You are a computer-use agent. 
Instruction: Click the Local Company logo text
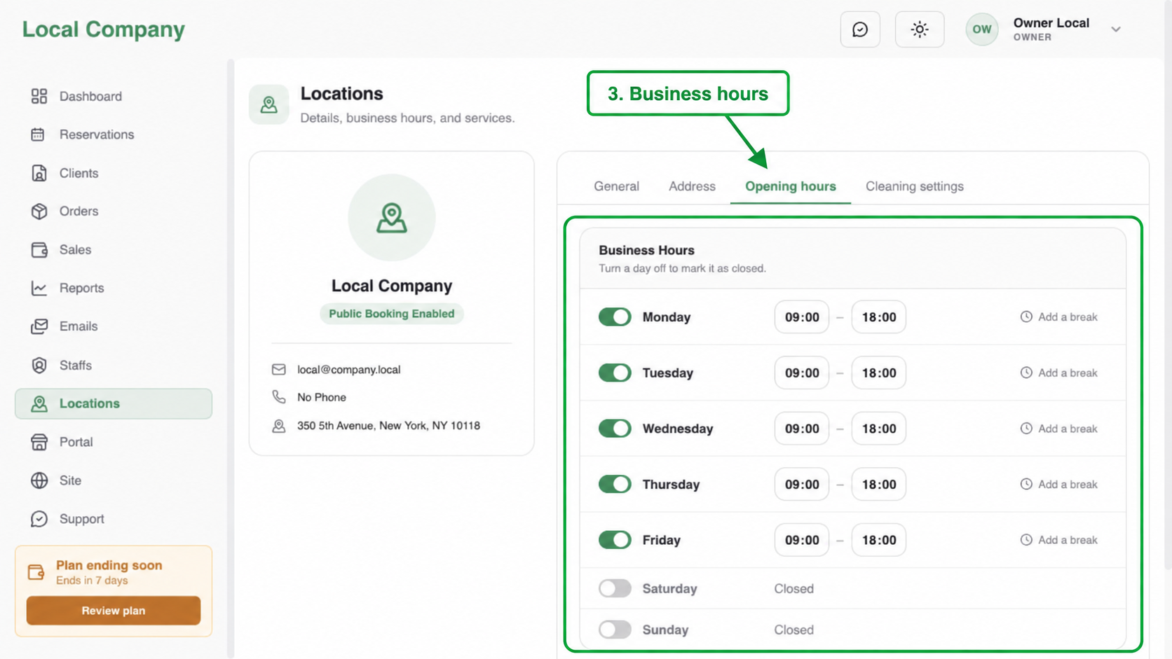pos(104,29)
